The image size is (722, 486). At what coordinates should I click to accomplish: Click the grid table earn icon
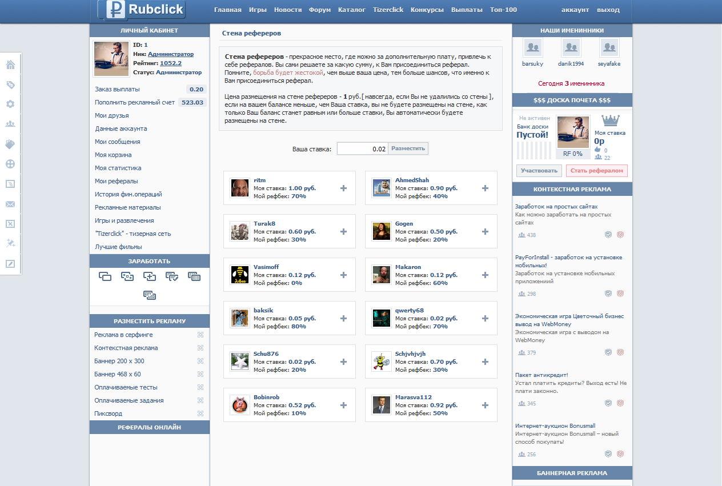[194, 276]
